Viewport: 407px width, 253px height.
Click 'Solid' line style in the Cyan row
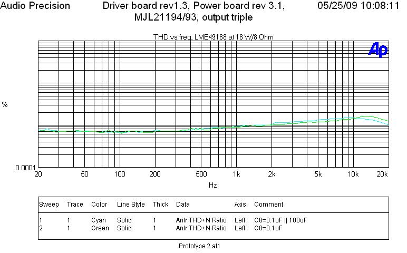124,220
